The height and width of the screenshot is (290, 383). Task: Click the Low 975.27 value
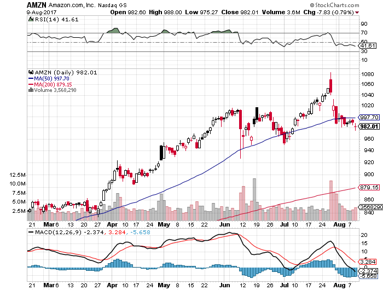point(201,12)
